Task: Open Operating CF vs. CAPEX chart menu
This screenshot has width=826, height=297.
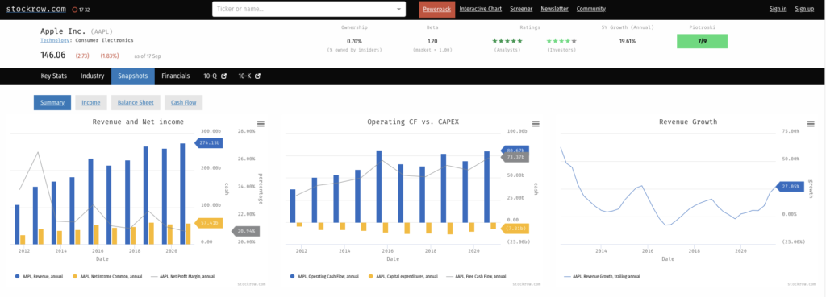Action: 536,123
